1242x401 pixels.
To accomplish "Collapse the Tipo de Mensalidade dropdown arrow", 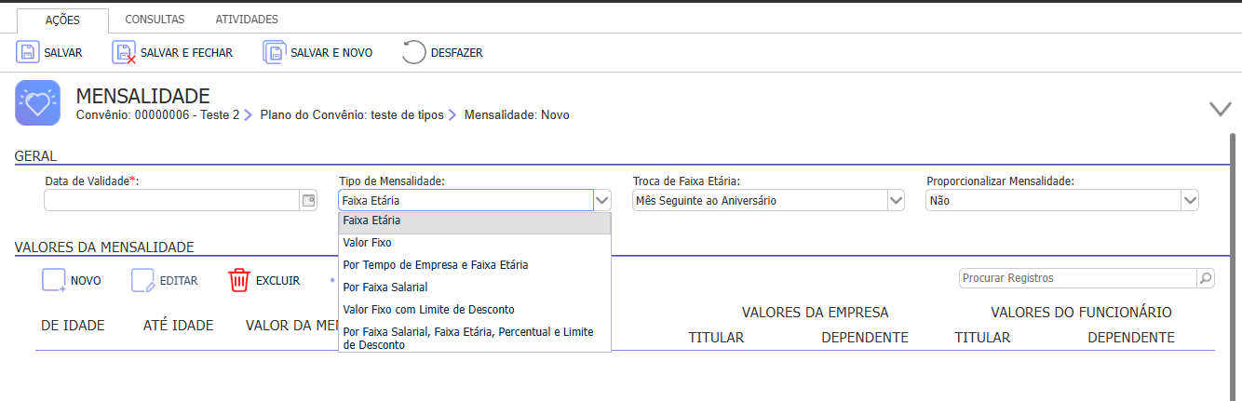I will pyautogui.click(x=602, y=200).
